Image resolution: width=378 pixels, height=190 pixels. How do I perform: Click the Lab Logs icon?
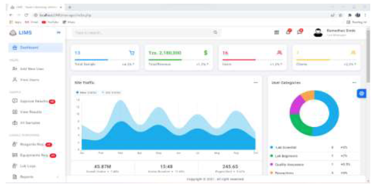pos(15,166)
